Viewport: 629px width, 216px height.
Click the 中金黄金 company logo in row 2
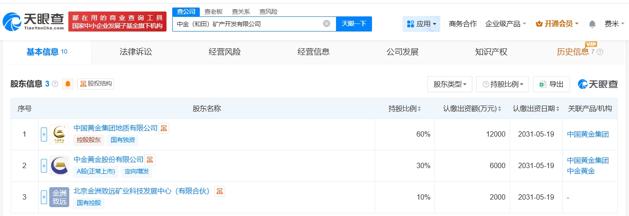tap(59, 166)
